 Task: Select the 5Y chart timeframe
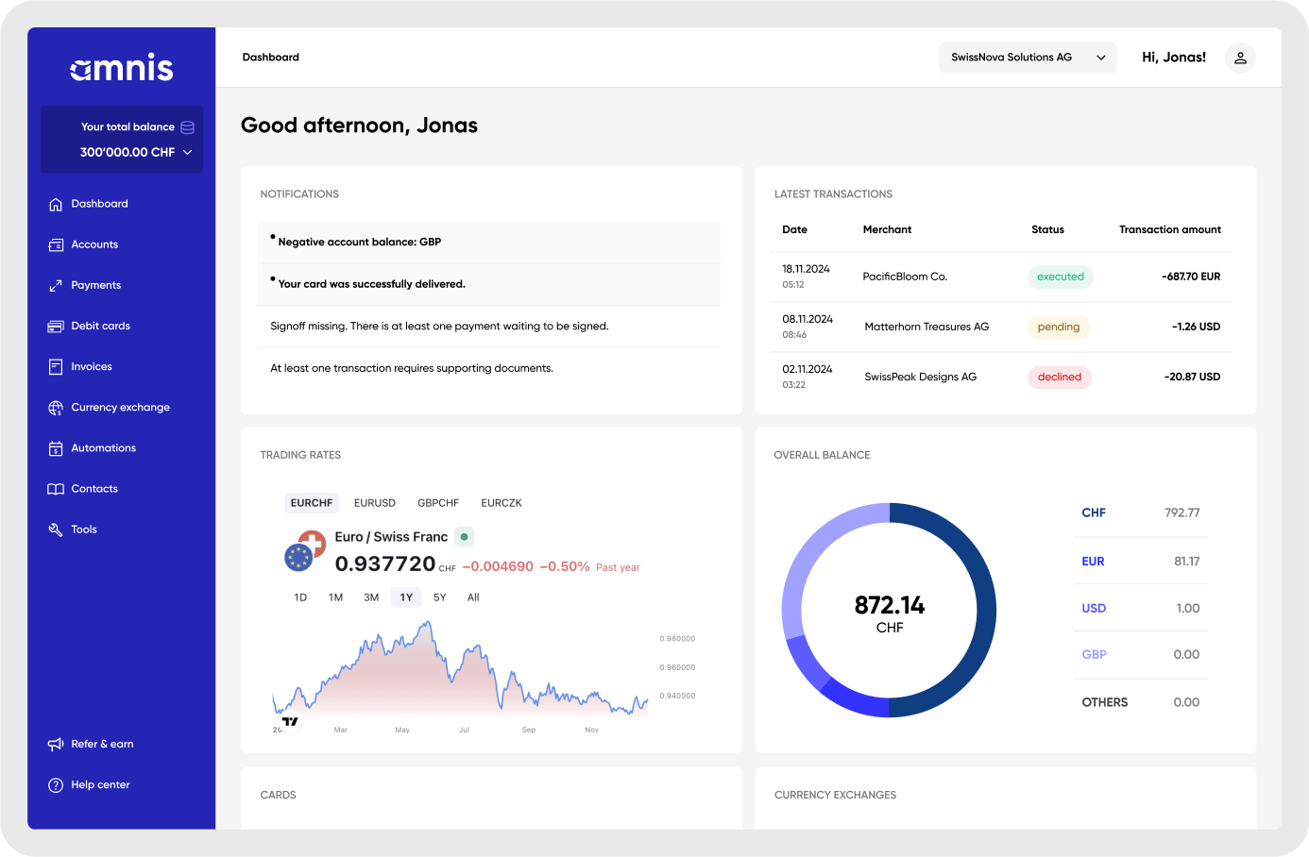click(439, 597)
